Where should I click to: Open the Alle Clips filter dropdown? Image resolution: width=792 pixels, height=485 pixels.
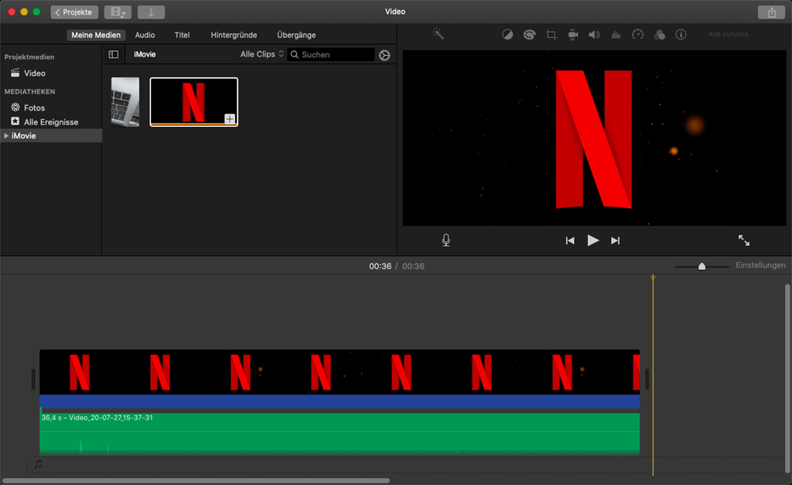click(x=261, y=54)
